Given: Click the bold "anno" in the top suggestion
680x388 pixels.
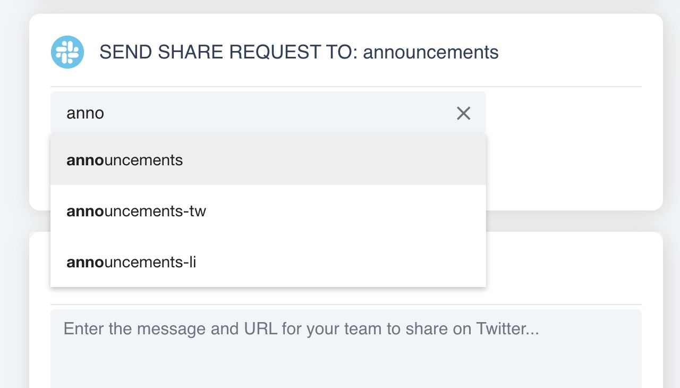Looking at the screenshot, I should 85,160.
